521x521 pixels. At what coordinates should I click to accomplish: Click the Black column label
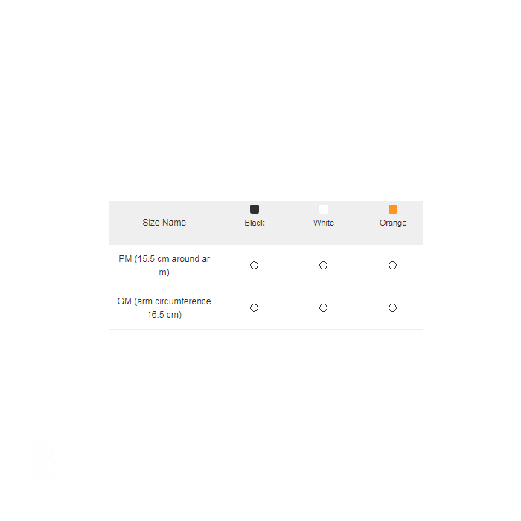pyautogui.click(x=255, y=223)
